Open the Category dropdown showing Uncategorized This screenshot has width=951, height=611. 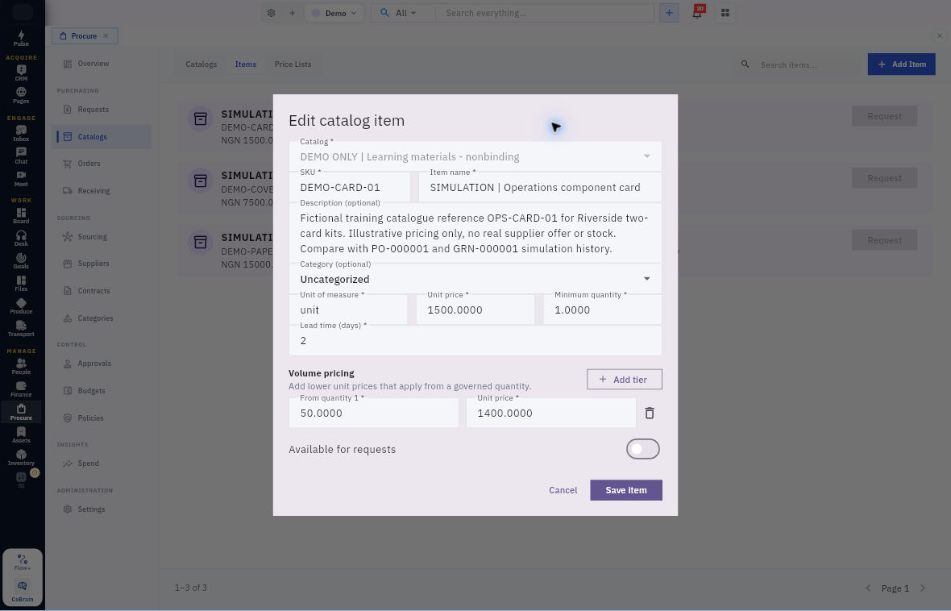pyautogui.click(x=475, y=279)
